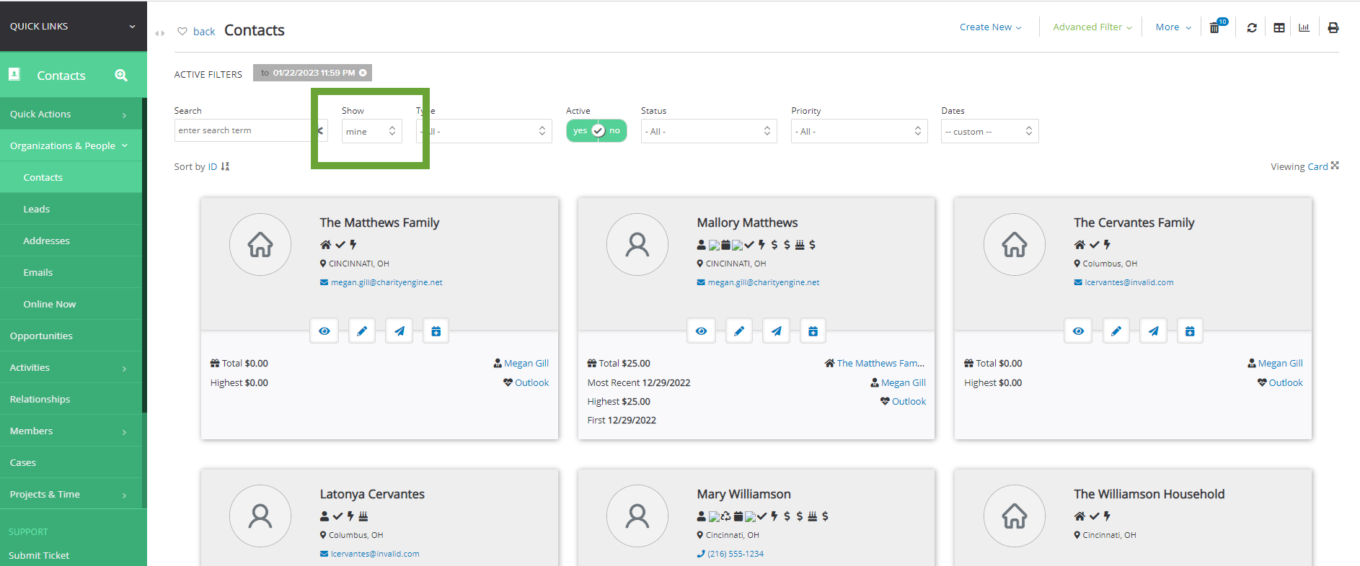Viewport: 1360px width, 566px height.
Task: Expand Projects & Time in sidebar
Action: (71, 494)
